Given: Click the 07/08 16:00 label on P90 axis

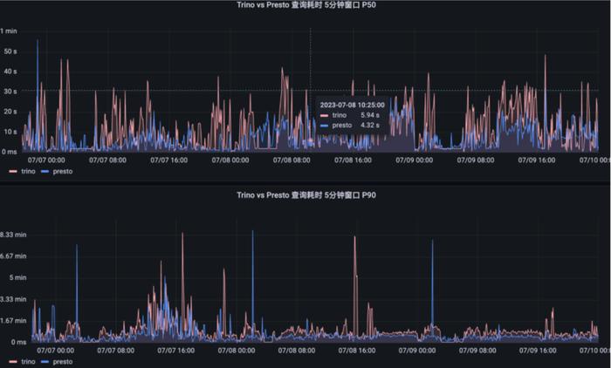Looking at the screenshot, I should [357, 351].
